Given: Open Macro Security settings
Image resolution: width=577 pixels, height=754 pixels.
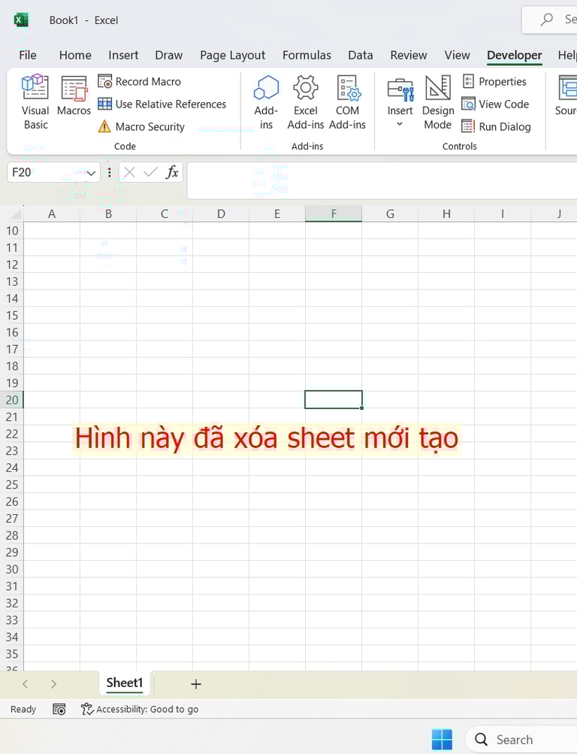Looking at the screenshot, I should (x=141, y=127).
